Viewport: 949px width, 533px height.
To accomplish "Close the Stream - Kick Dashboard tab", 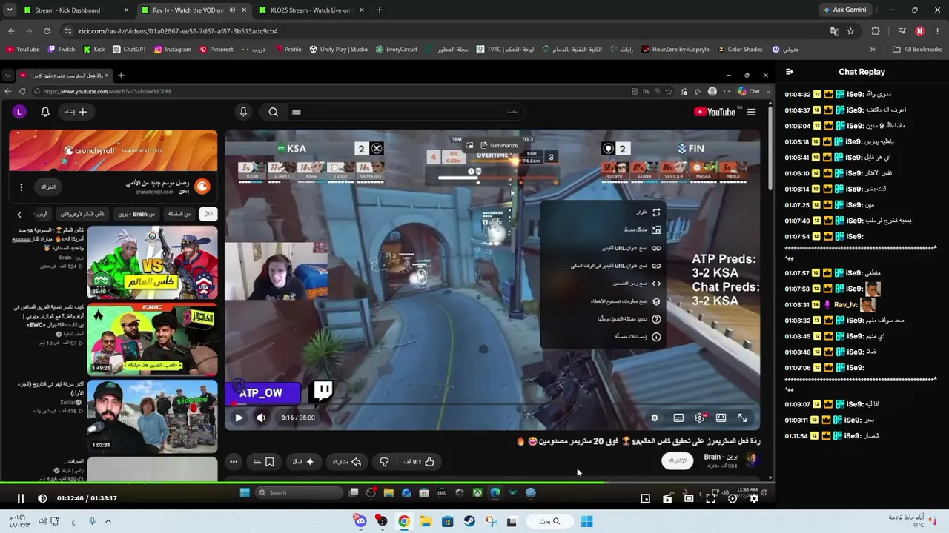I will tap(126, 10).
